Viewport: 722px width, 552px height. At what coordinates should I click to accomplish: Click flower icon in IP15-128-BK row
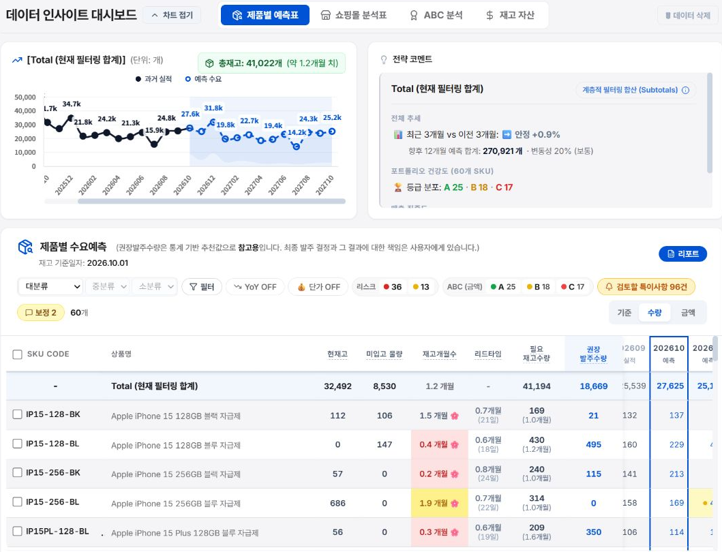click(455, 416)
